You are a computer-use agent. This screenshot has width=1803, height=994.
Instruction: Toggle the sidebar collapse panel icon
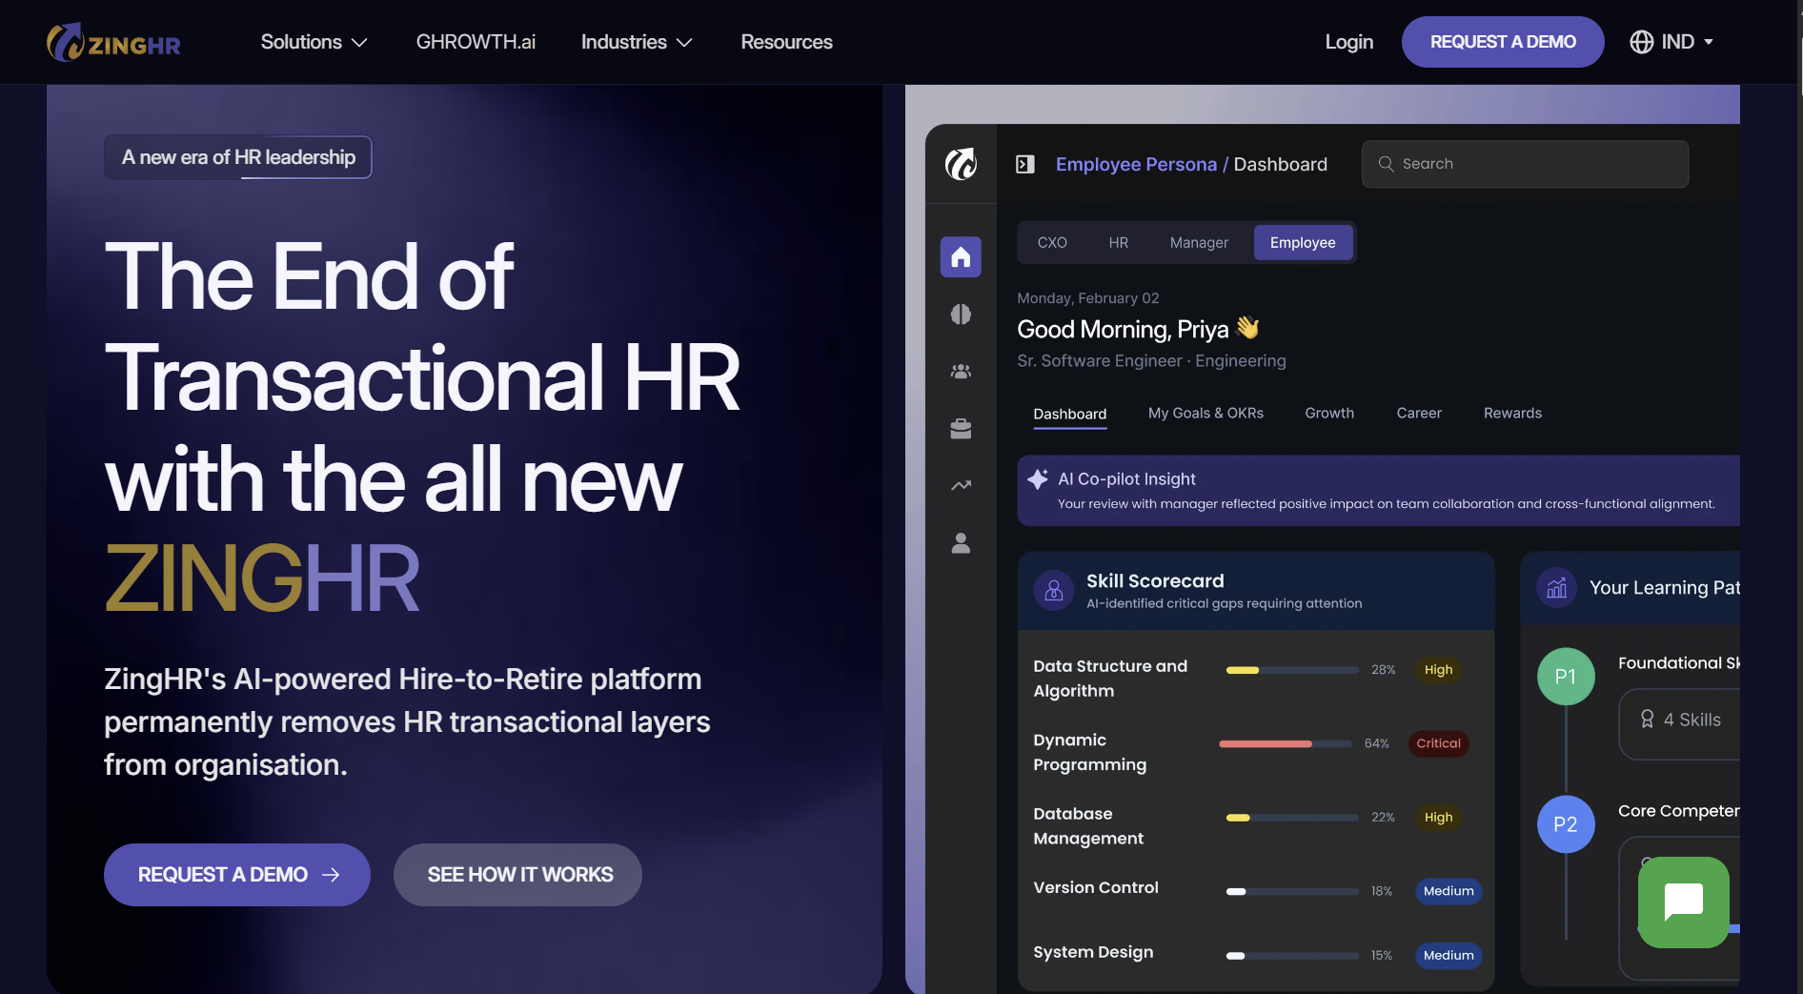(1025, 164)
